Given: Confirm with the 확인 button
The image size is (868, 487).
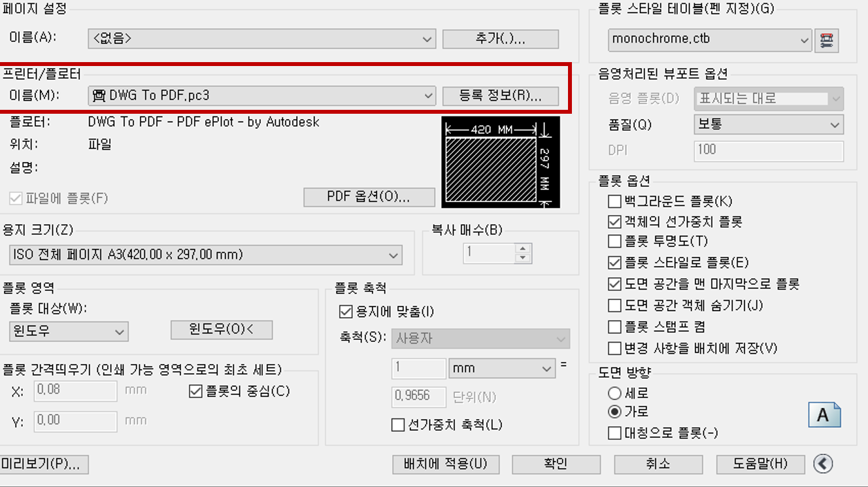Looking at the screenshot, I should click(x=556, y=465).
